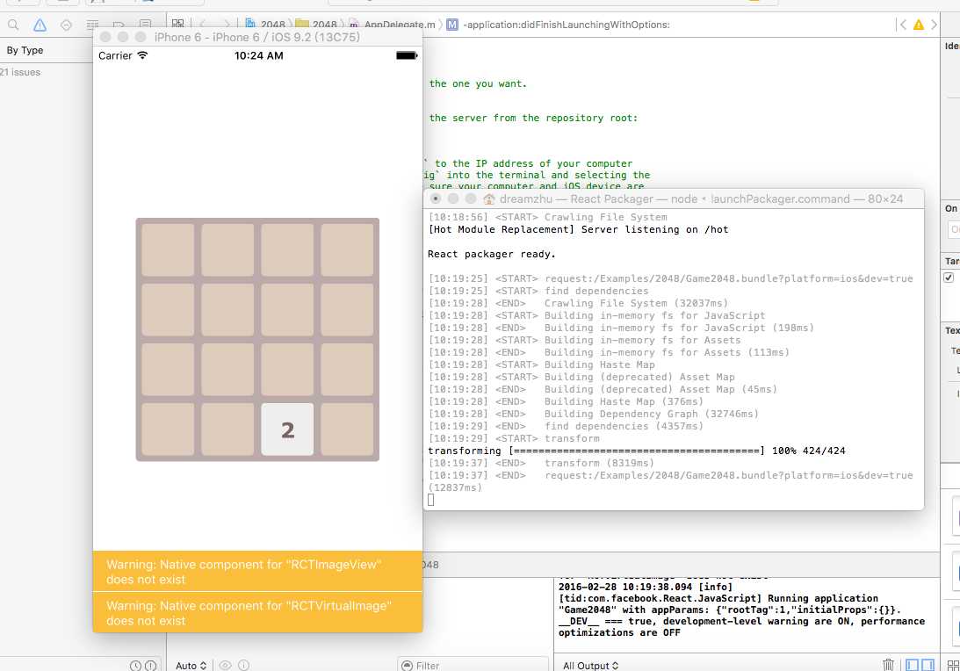Open the Issue navigator warning triangle tab
The height and width of the screenshot is (671, 960).
[x=40, y=25]
